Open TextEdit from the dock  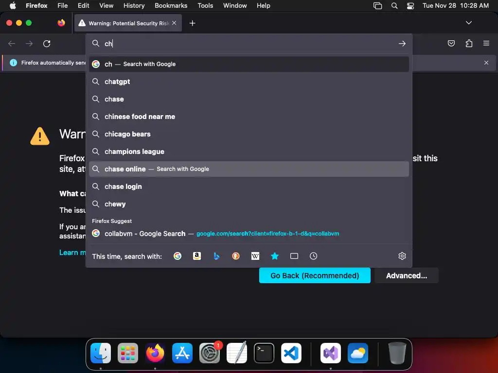(237, 353)
